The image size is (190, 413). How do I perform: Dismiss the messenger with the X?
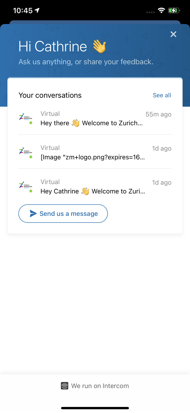[173, 34]
